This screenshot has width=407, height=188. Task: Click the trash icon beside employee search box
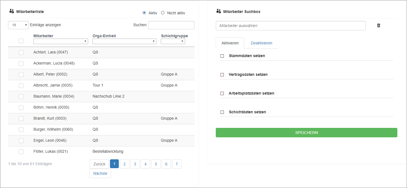[379, 25]
